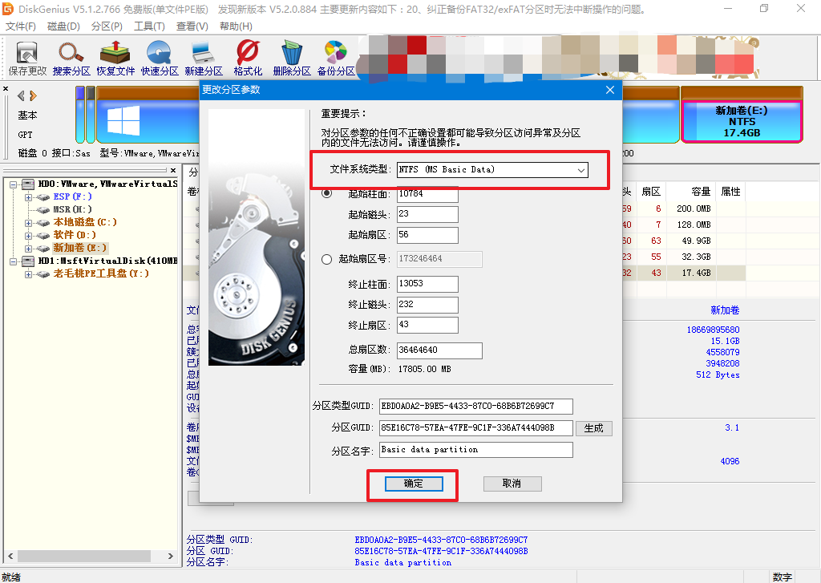The image size is (821, 583).
Task: Select 新加卷 (E:) in the tree
Action: click(x=79, y=248)
